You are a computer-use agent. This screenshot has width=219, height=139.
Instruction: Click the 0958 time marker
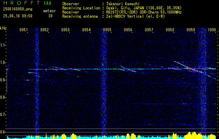click(x=170, y=30)
